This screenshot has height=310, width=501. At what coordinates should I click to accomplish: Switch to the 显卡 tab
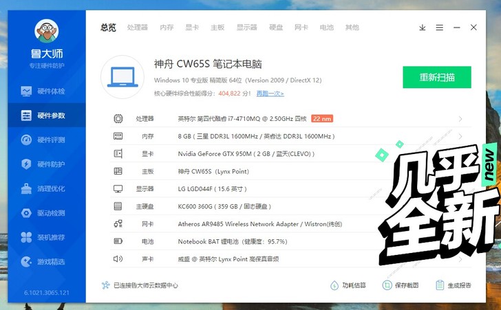point(192,27)
